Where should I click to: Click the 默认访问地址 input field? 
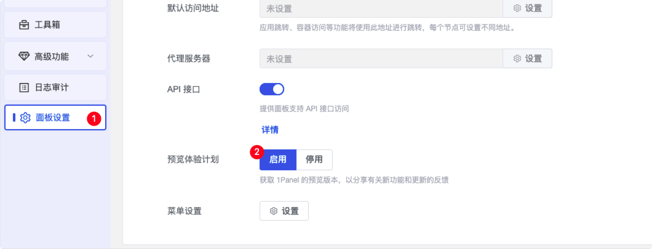pyautogui.click(x=381, y=9)
